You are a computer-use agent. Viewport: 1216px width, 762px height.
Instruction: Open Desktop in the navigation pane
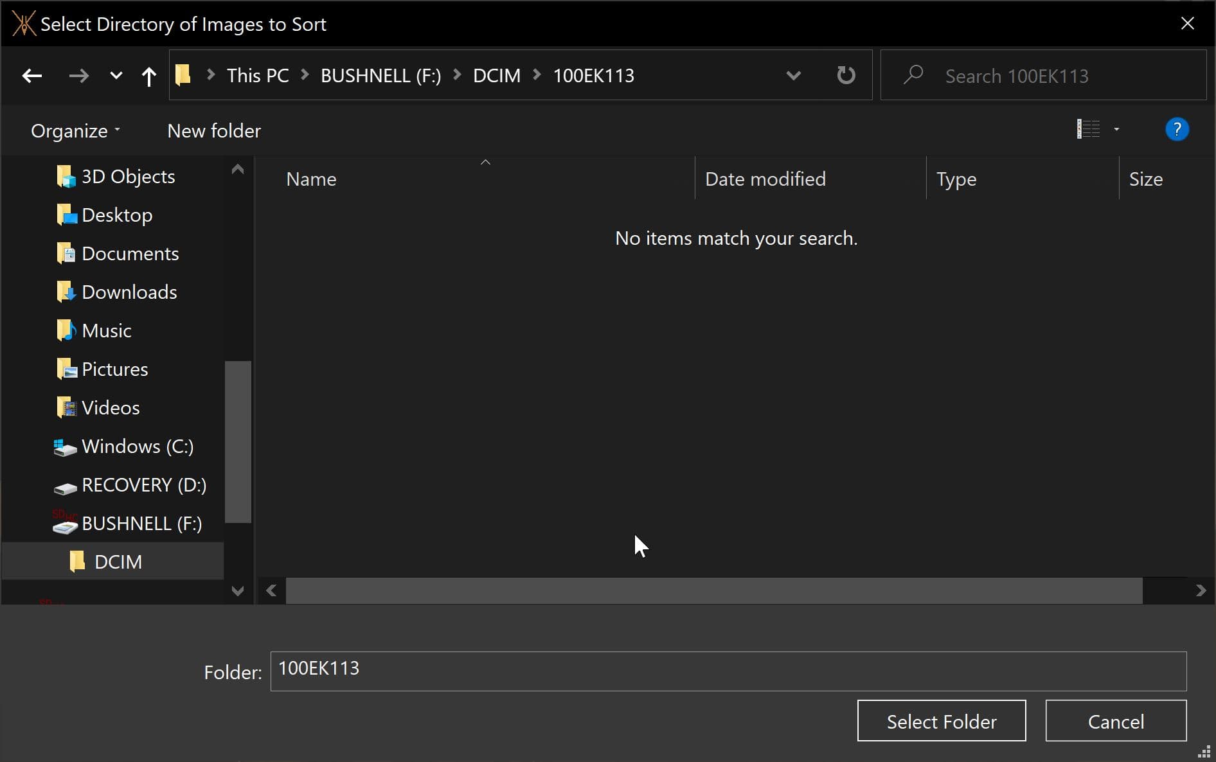tap(117, 215)
